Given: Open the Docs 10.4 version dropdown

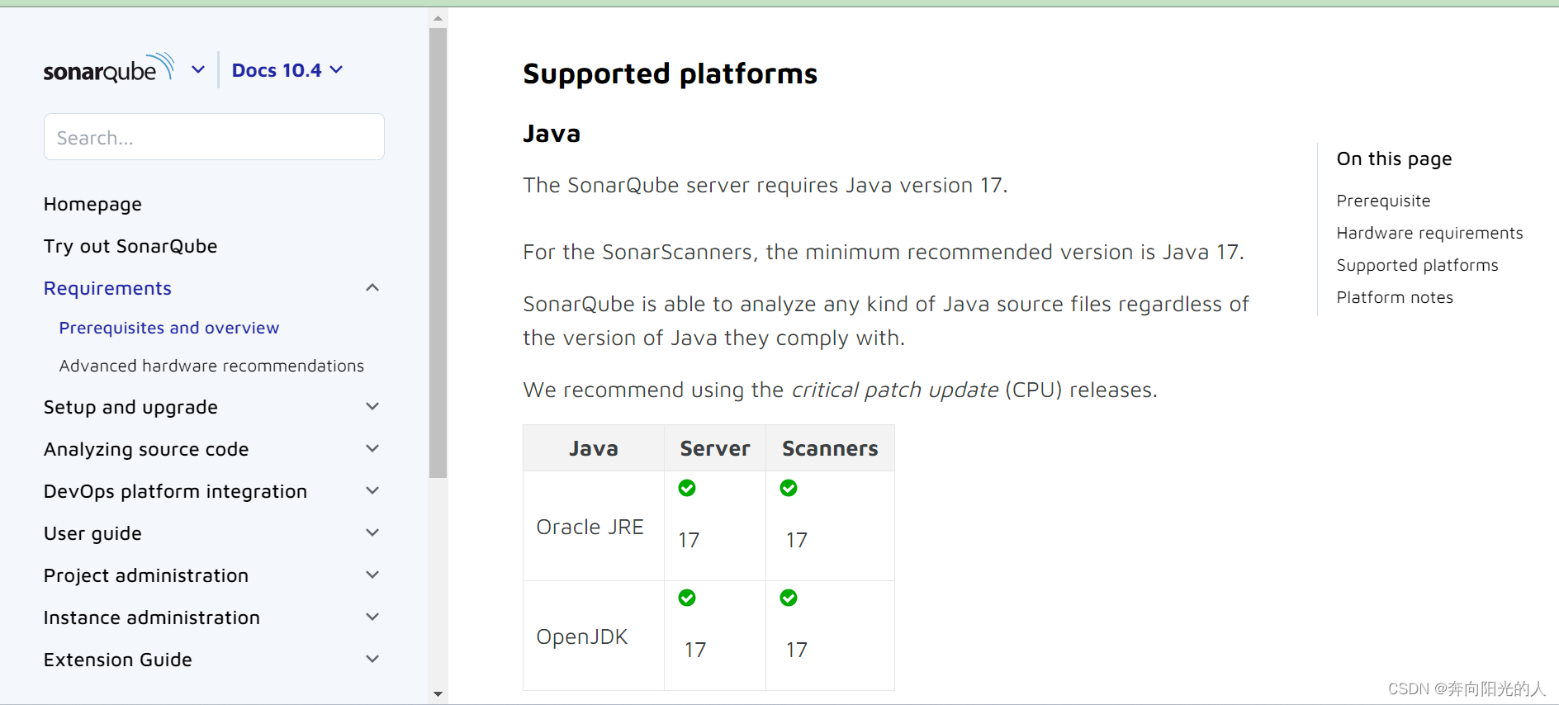Looking at the screenshot, I should [287, 71].
